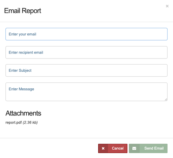173x158 pixels.
Task: Click the 'Enter your email' field
Action: (x=86, y=34)
